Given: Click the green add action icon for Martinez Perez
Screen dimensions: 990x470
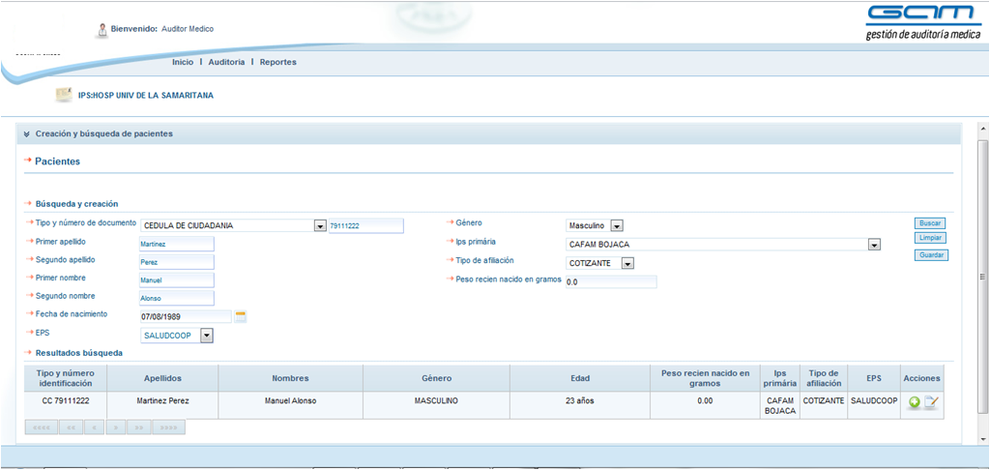Looking at the screenshot, I should tap(914, 401).
